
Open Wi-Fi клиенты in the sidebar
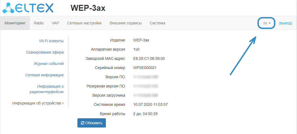[51, 41]
